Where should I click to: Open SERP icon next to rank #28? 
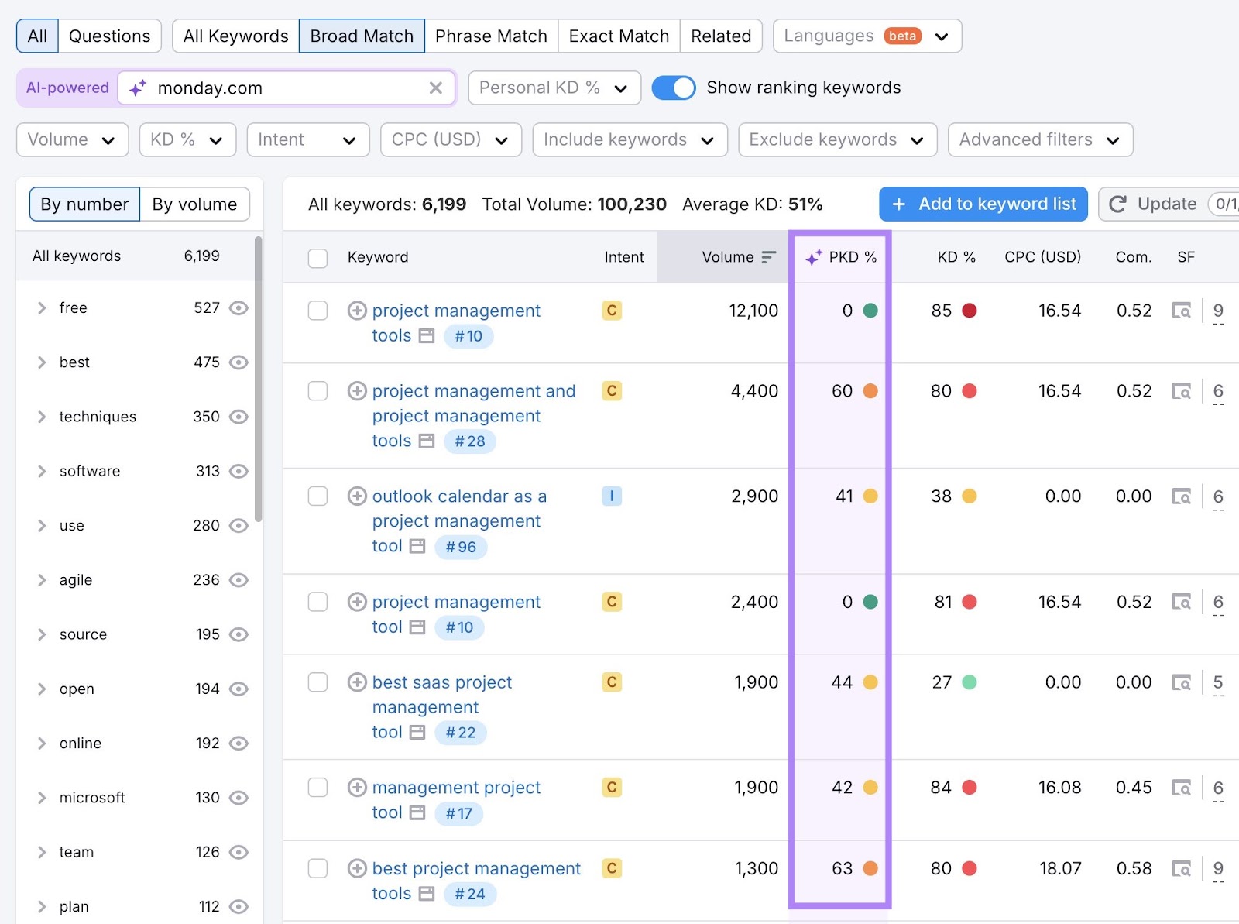click(x=426, y=441)
